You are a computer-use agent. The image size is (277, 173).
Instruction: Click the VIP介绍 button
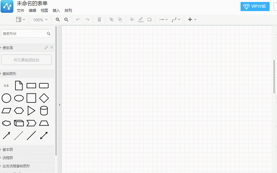click(x=255, y=7)
